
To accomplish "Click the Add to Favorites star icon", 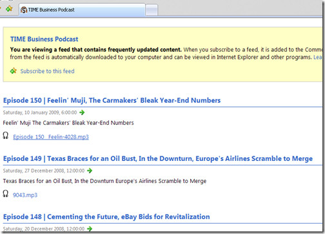I will (x=9, y=9).
